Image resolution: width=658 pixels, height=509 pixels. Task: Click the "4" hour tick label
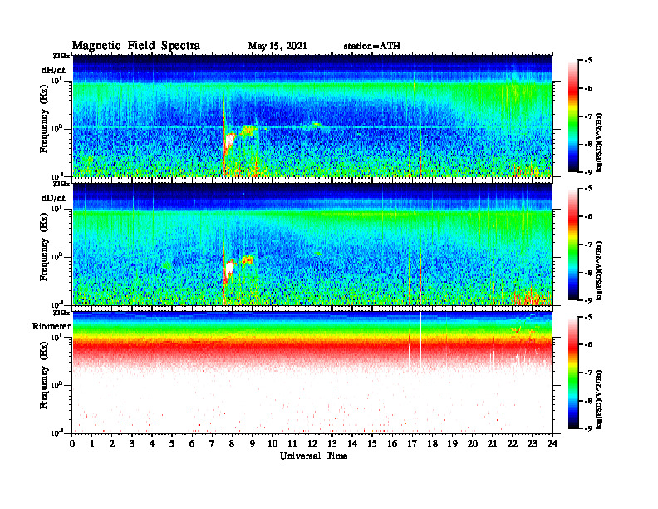152,443
